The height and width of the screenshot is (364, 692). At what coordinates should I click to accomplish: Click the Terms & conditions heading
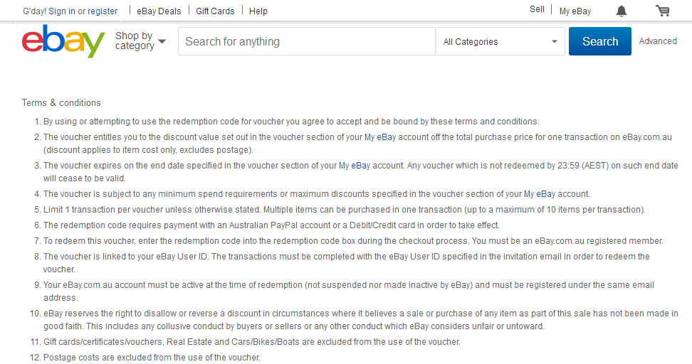(61, 102)
